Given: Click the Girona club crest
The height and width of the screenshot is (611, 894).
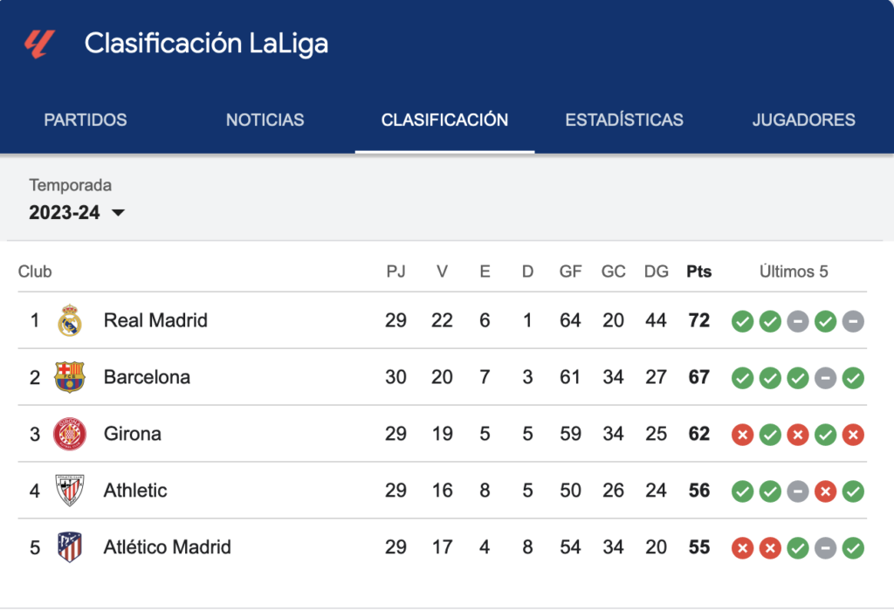Looking at the screenshot, I should click(70, 434).
